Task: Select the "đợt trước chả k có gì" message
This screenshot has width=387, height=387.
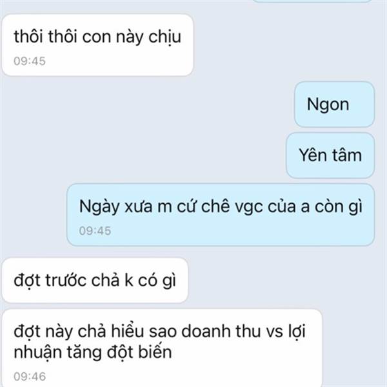Action: coord(95,281)
